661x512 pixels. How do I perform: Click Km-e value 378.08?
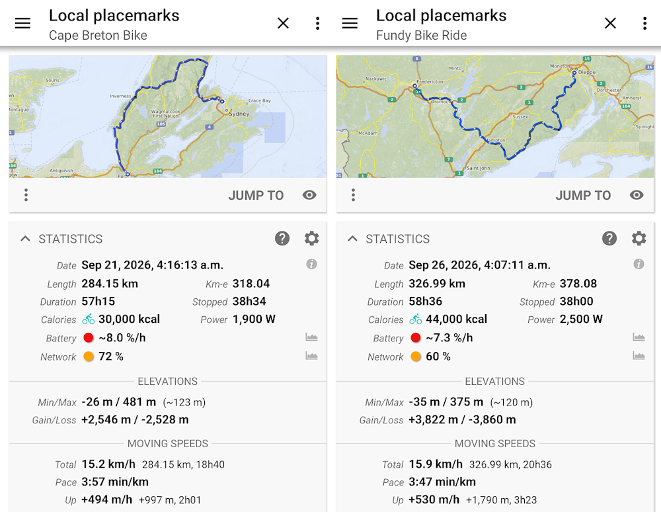(578, 283)
